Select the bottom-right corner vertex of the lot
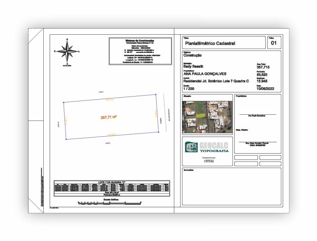The height and width of the screenshot is (241, 317). coord(159,131)
